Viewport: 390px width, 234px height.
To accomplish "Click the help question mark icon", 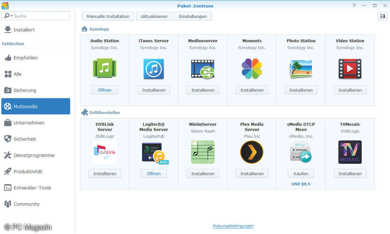I will click(354, 6).
